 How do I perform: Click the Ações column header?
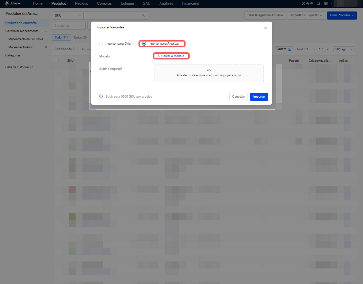(x=343, y=61)
